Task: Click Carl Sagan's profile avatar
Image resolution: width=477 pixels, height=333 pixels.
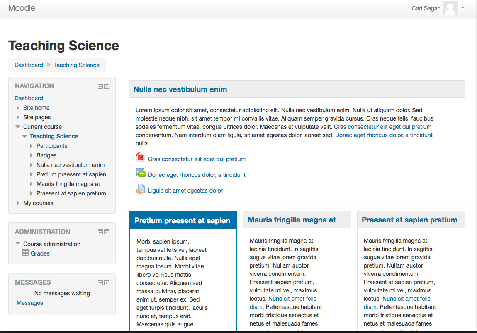Action: (x=450, y=8)
